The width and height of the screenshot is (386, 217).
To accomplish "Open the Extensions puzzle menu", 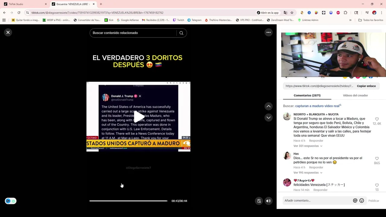I will point(345,13).
